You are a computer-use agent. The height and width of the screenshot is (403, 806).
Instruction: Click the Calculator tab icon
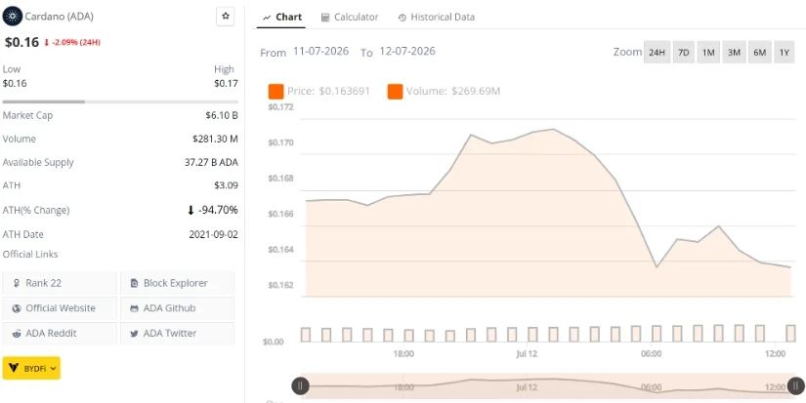(x=325, y=18)
